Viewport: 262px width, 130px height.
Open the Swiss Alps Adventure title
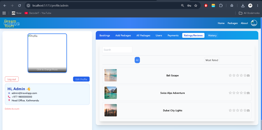click(x=172, y=93)
